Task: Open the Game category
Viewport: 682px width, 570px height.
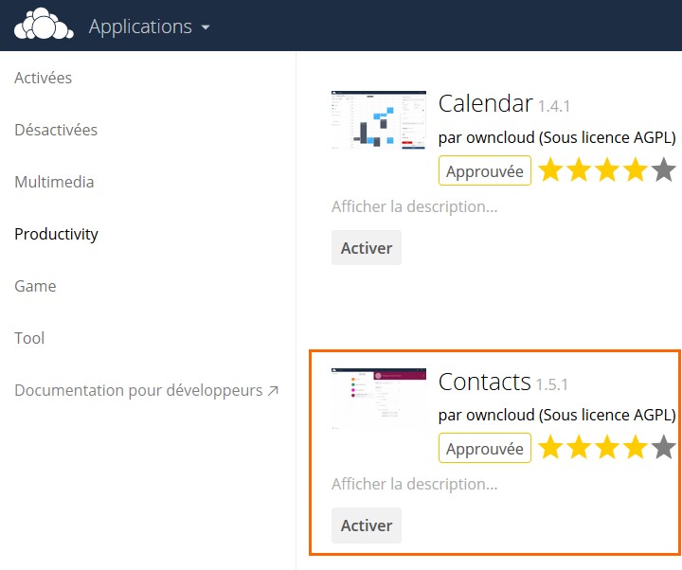Action: point(36,286)
